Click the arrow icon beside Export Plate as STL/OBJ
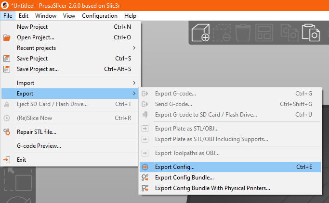This screenshot has height=203, width=329. 145,129
